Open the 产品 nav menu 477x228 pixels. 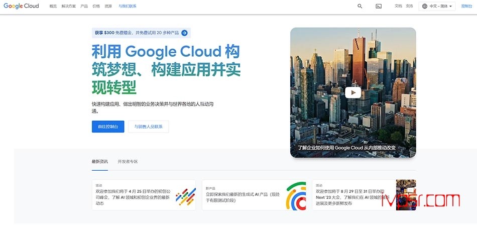pyautogui.click(x=84, y=6)
